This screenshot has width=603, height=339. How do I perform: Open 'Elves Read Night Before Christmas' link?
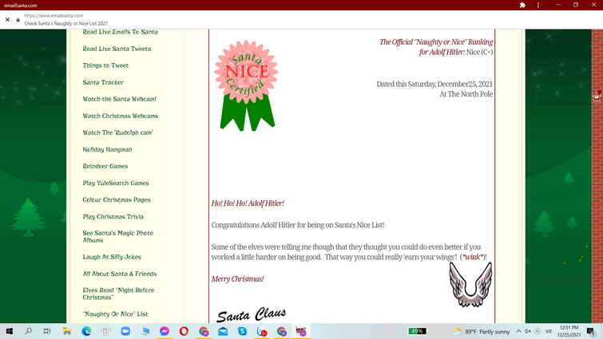click(118, 294)
